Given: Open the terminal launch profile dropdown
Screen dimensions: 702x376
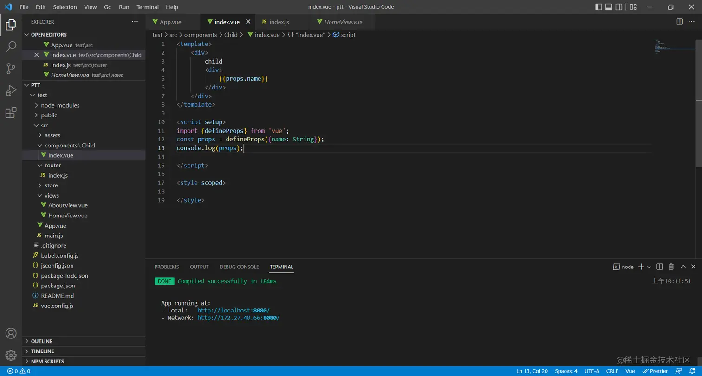Looking at the screenshot, I should coord(649,267).
